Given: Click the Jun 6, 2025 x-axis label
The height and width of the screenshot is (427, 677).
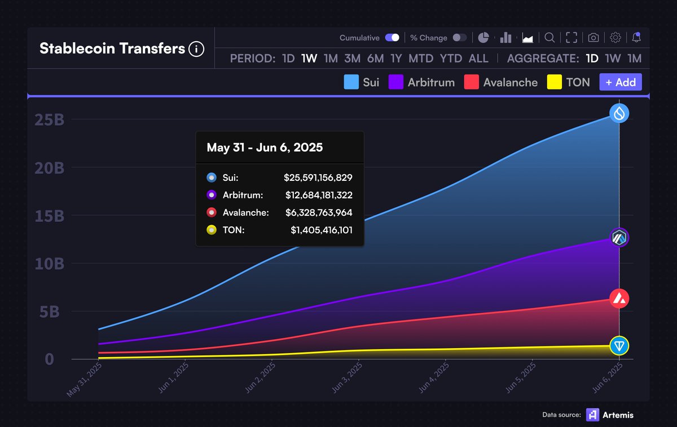Looking at the screenshot, I should (608, 379).
